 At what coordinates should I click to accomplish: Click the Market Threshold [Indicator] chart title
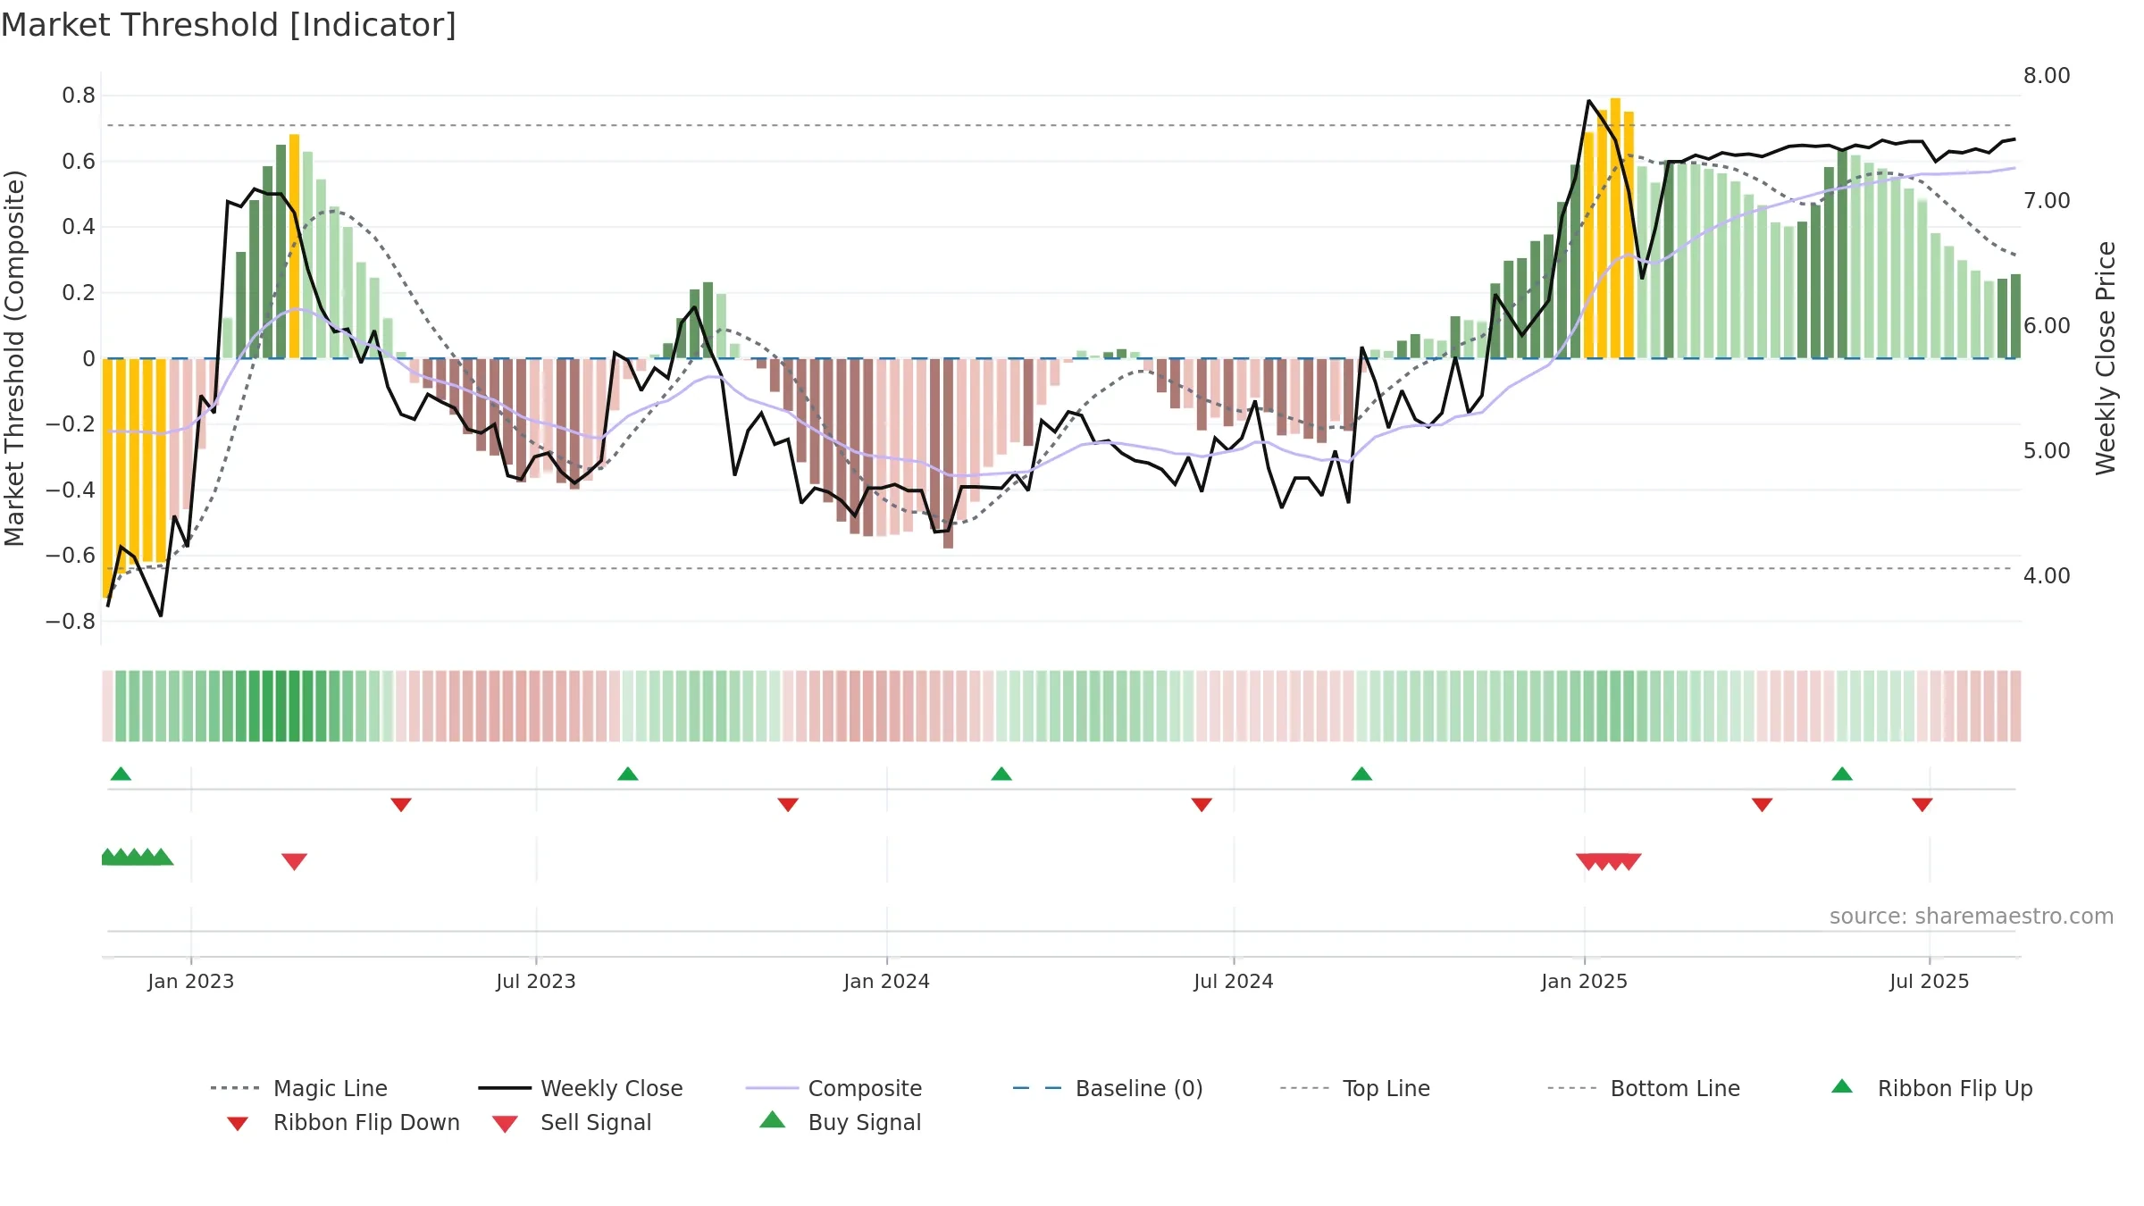(229, 25)
